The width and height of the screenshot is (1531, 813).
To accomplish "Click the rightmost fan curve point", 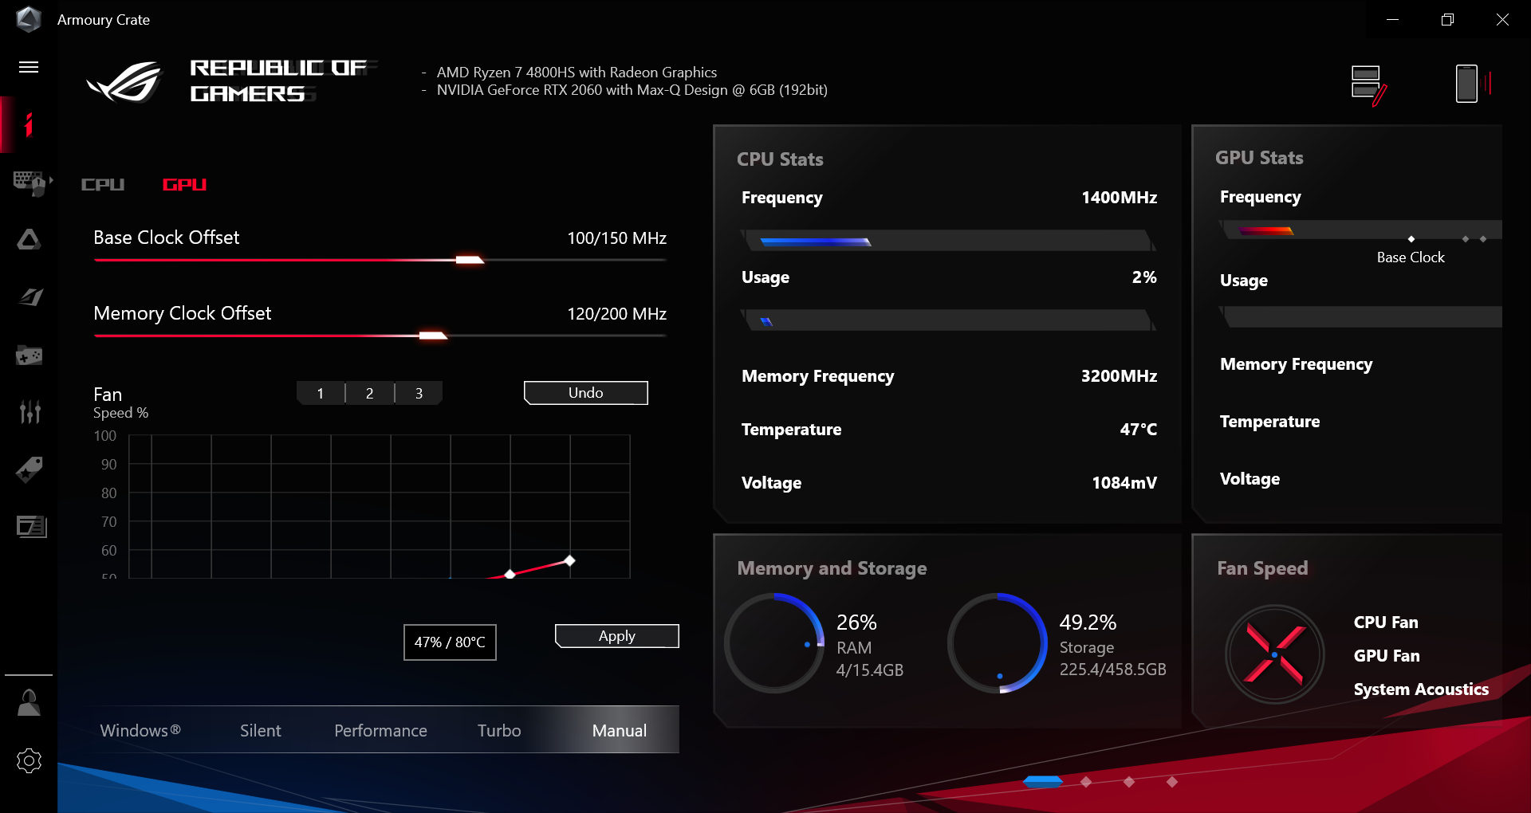I will tap(569, 561).
